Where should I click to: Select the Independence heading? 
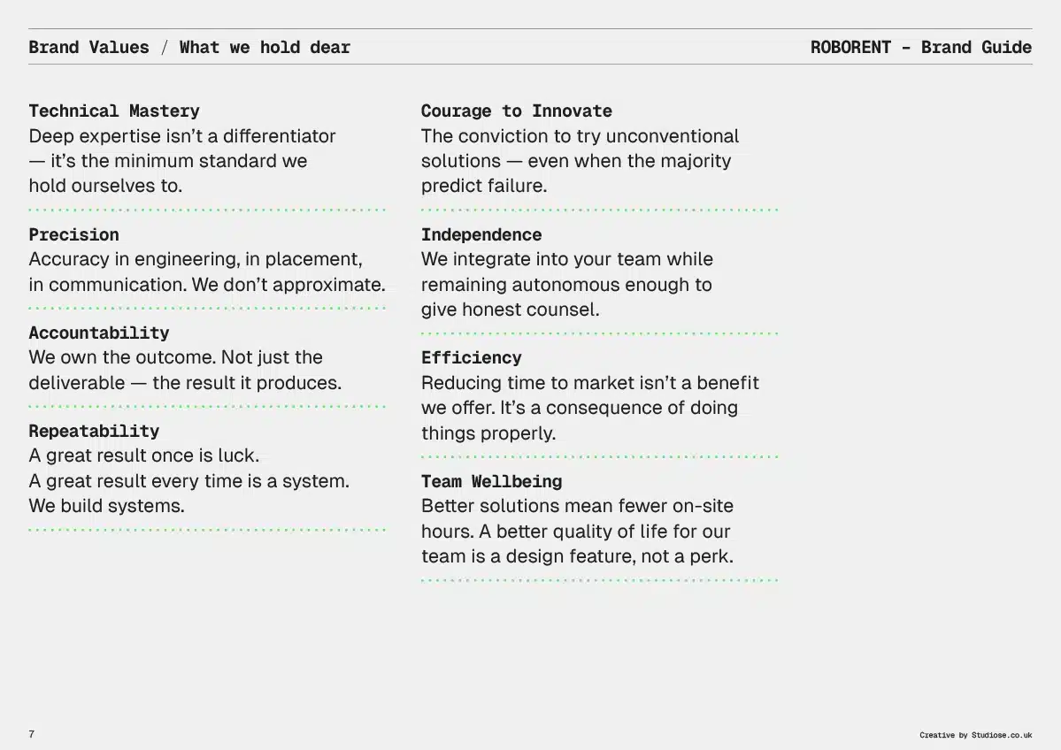481,234
